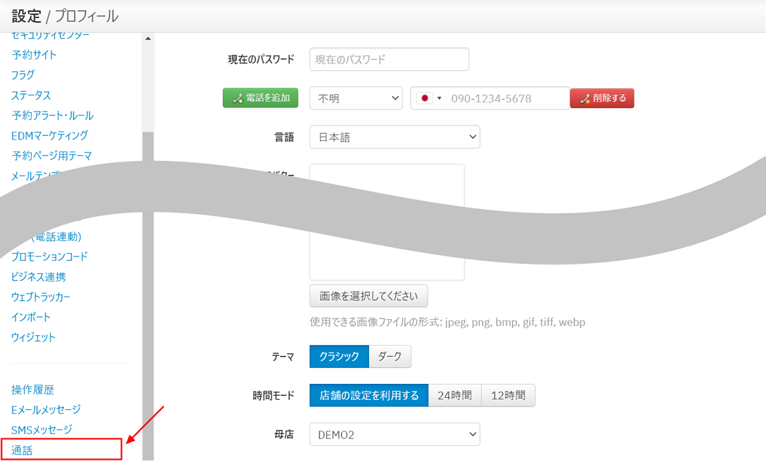Open SMSメッセージ in the sidebar
Image resolution: width=766 pixels, height=462 pixels.
point(42,430)
